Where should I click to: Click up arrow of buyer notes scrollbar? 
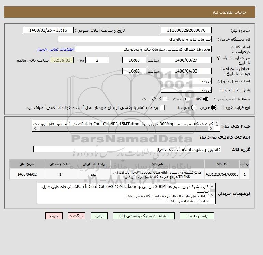coord(212,186)
